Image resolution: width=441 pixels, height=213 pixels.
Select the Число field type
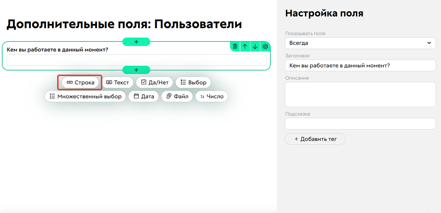pos(211,96)
